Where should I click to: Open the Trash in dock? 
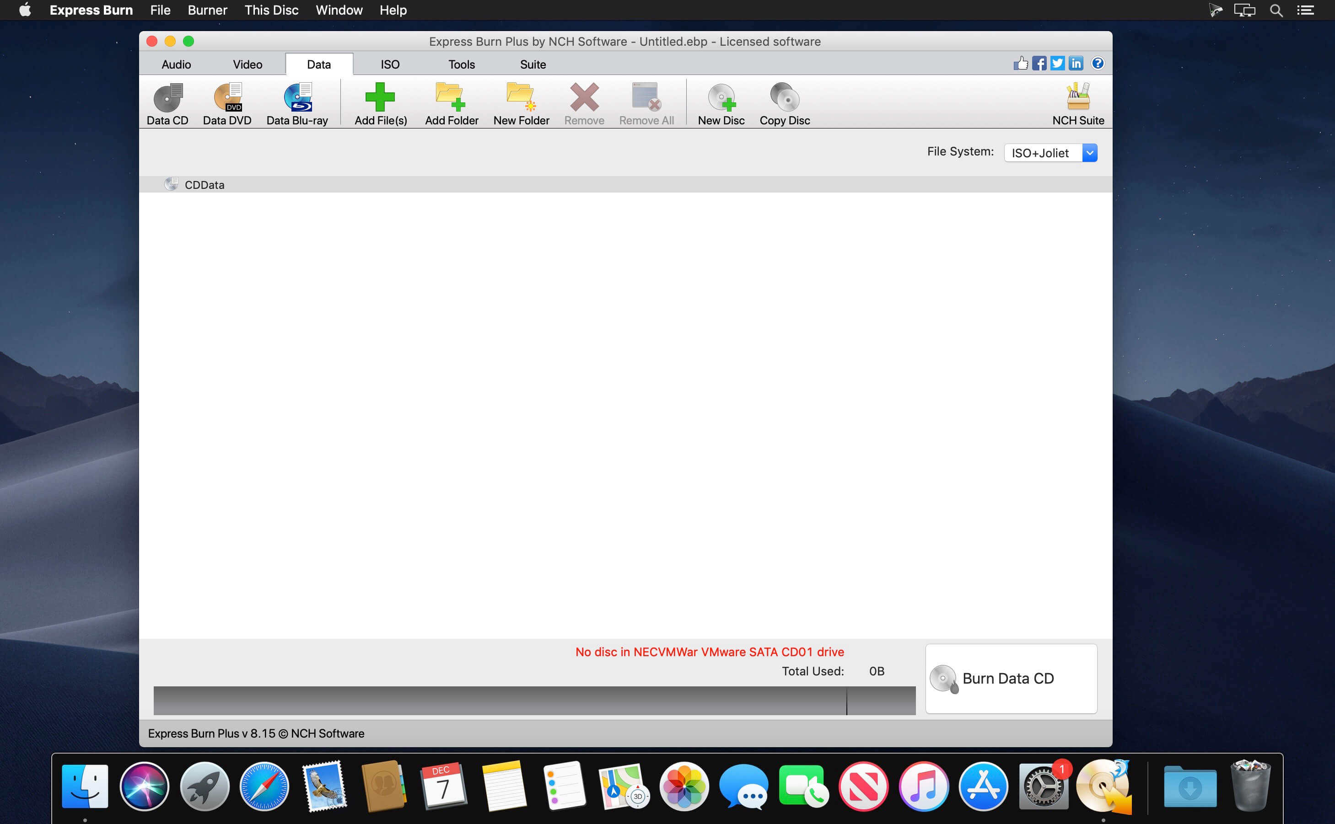(x=1250, y=786)
